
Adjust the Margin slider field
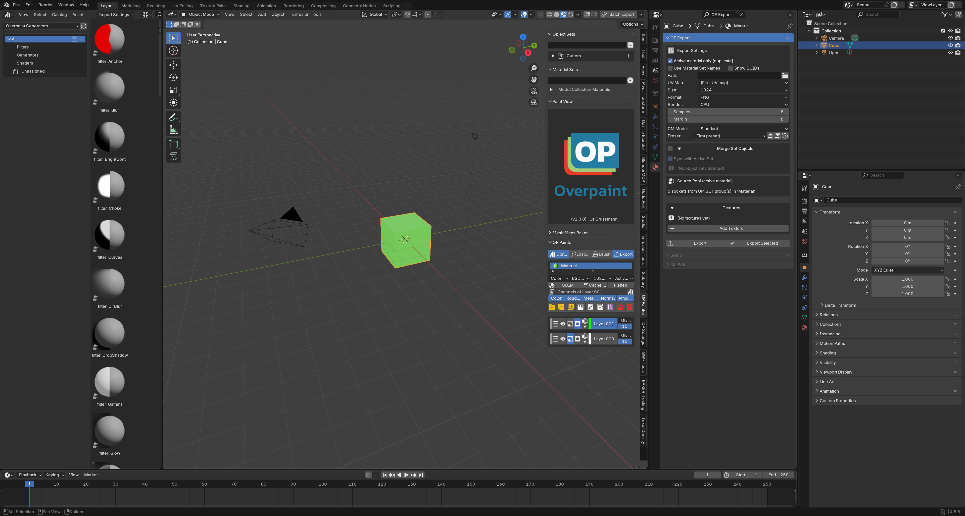tap(728, 119)
